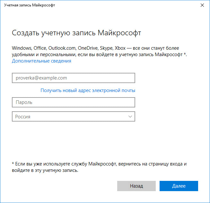Screen dimensions: 210x203
Task: Close the Microsoft account dialog window
Action: [202, 5]
